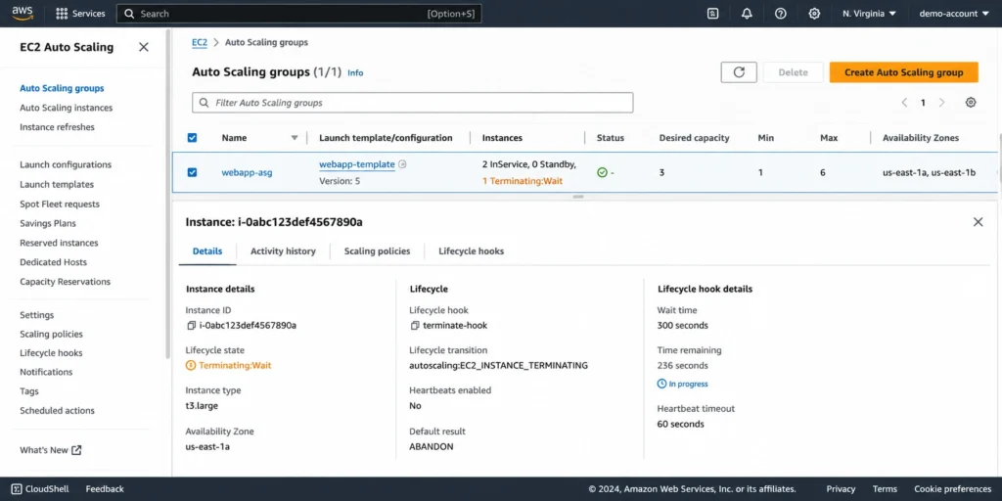Image resolution: width=1002 pixels, height=501 pixels.
Task: Open Auto Scaling instances in sidebar
Action: click(66, 108)
